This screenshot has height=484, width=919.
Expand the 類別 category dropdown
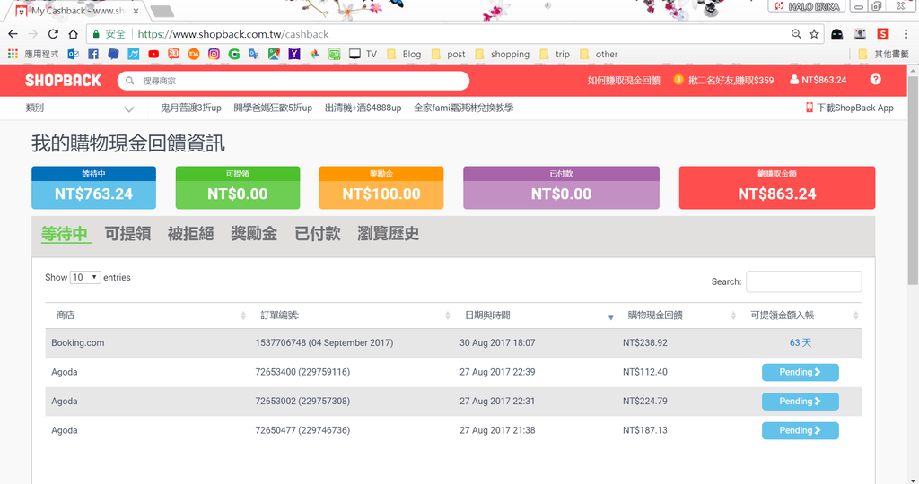pos(81,108)
